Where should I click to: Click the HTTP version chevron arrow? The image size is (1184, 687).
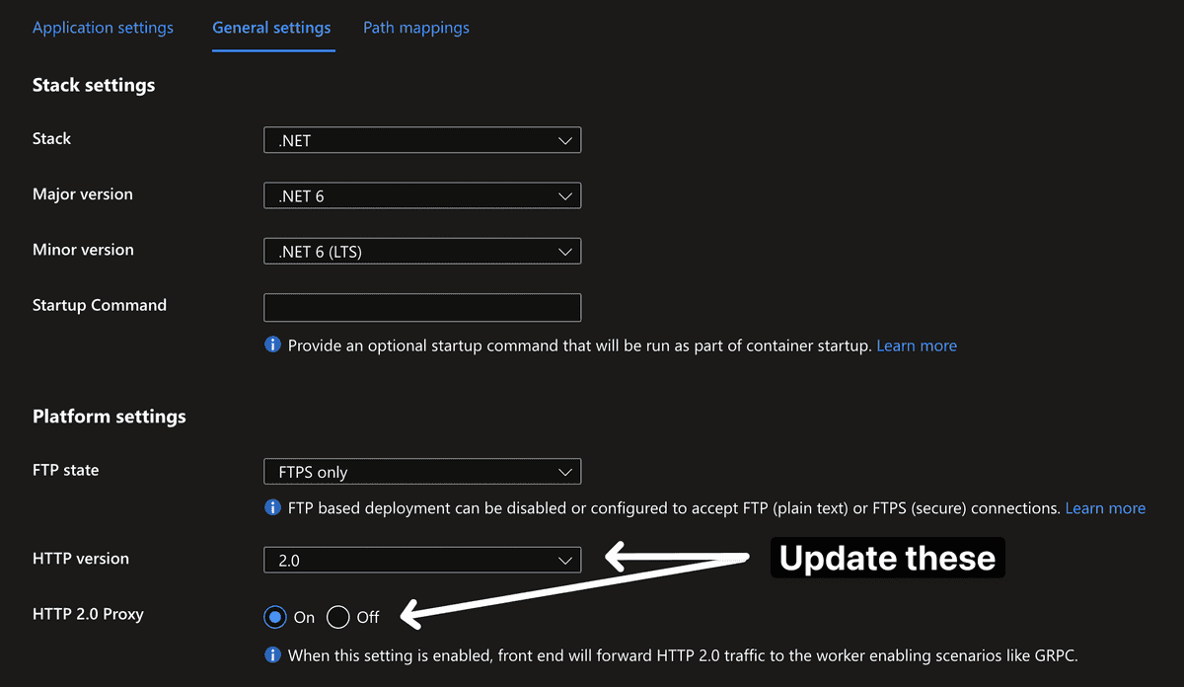tap(565, 559)
